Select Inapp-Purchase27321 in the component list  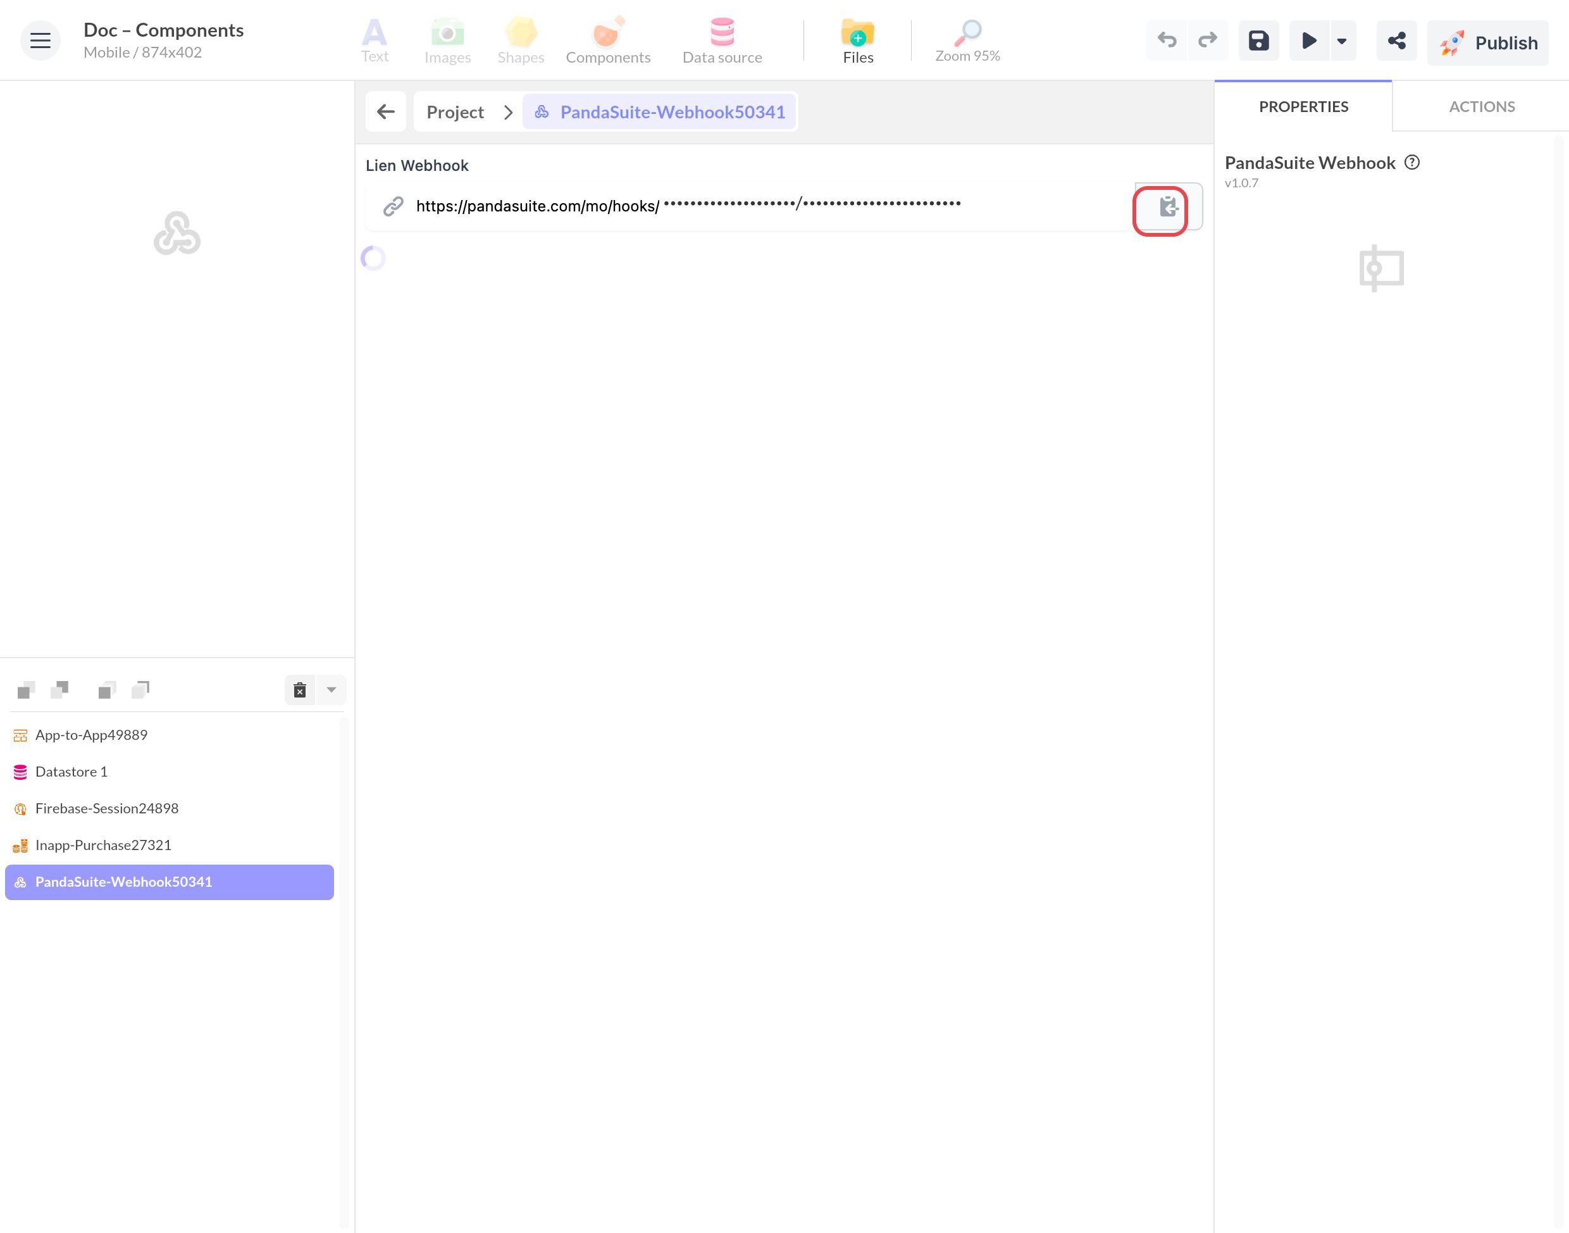(x=169, y=846)
